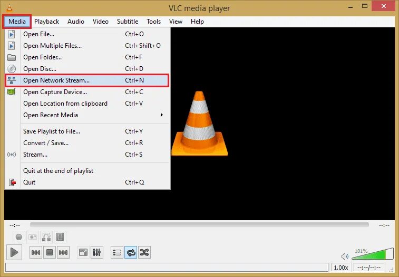Close the VLC media player window
The width and height of the screenshot is (399, 277).
coord(384,6)
